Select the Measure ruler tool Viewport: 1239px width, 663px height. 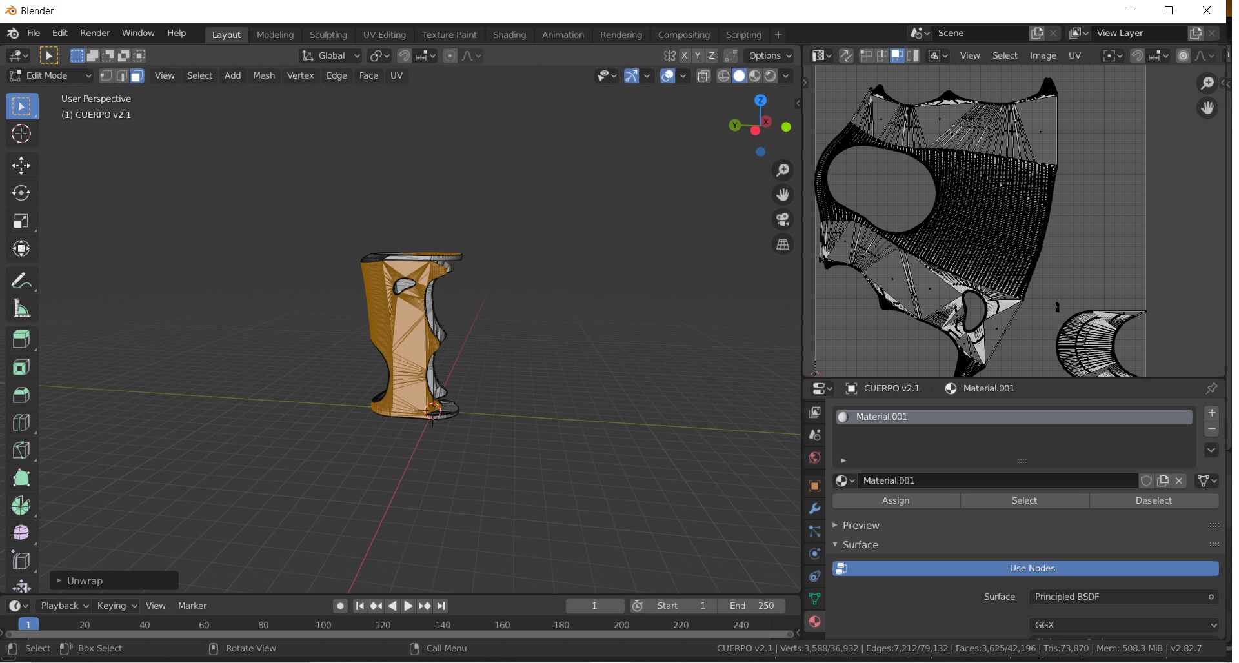pos(21,309)
